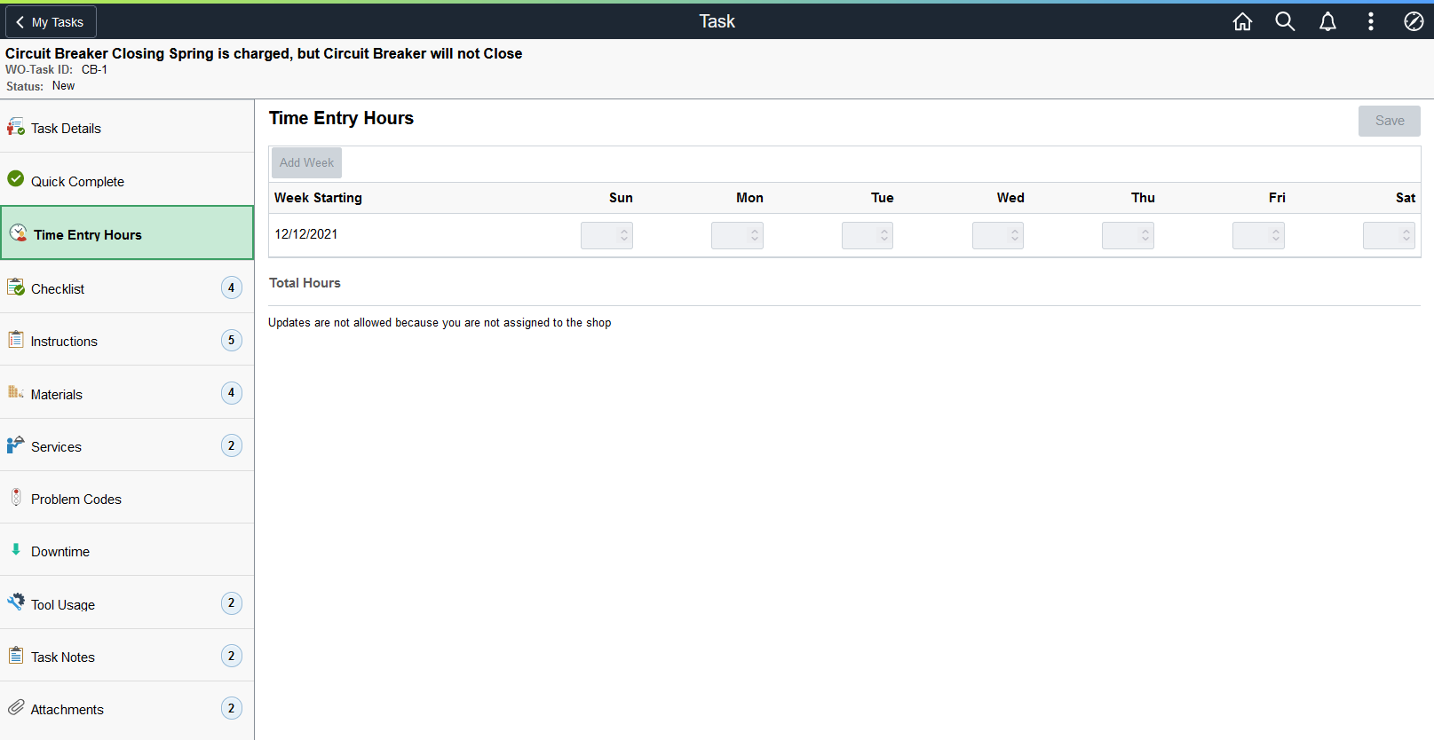This screenshot has height=740, width=1434.
Task: Open the Attachments tab label
Action: tap(67, 710)
